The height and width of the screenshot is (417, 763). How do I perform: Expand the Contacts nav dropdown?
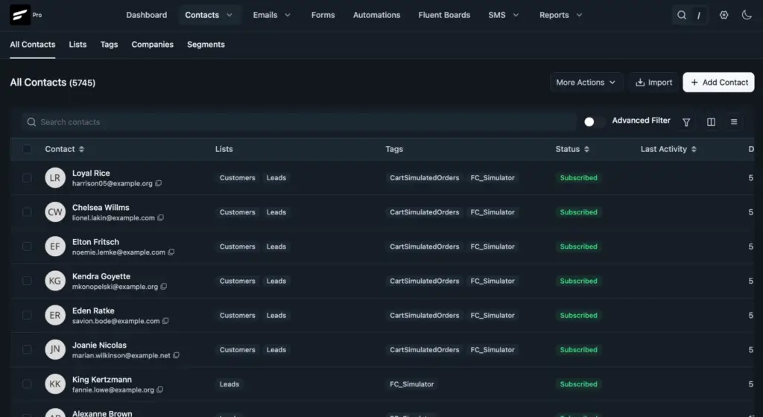229,15
